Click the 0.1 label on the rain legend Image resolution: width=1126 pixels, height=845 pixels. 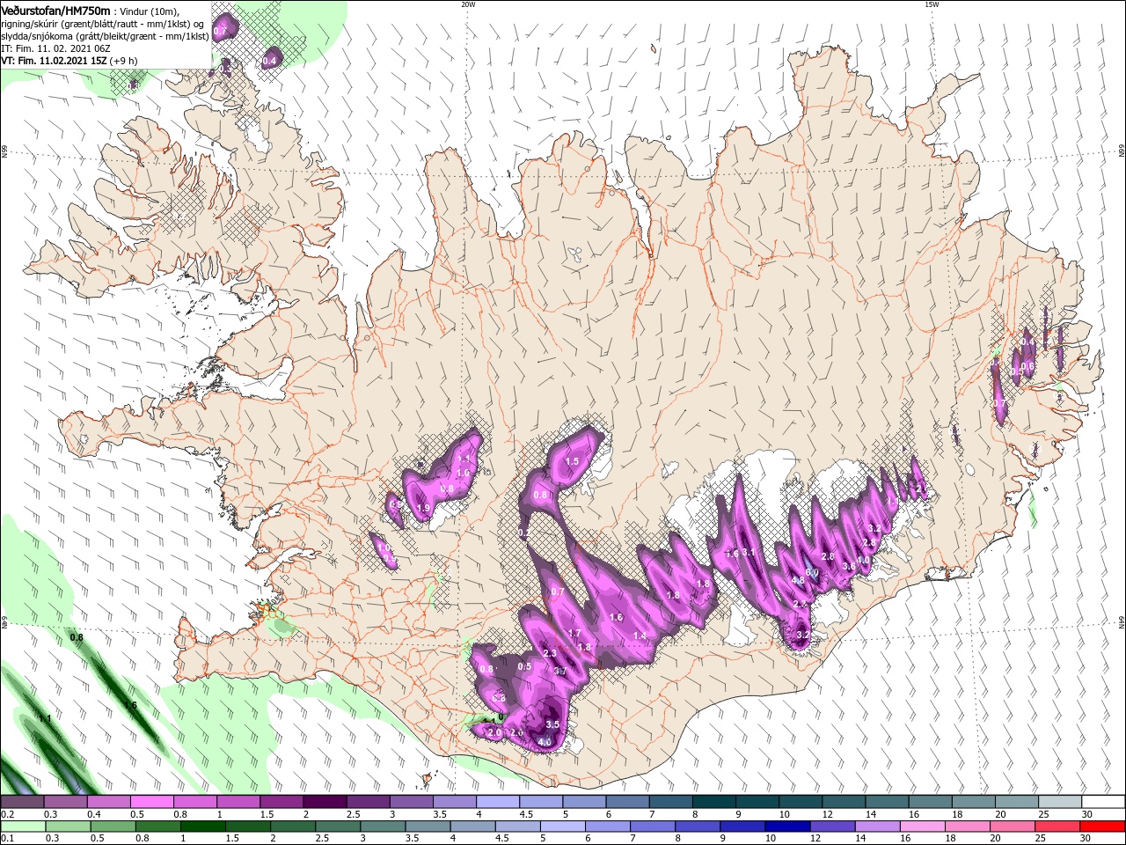[x=6, y=839]
